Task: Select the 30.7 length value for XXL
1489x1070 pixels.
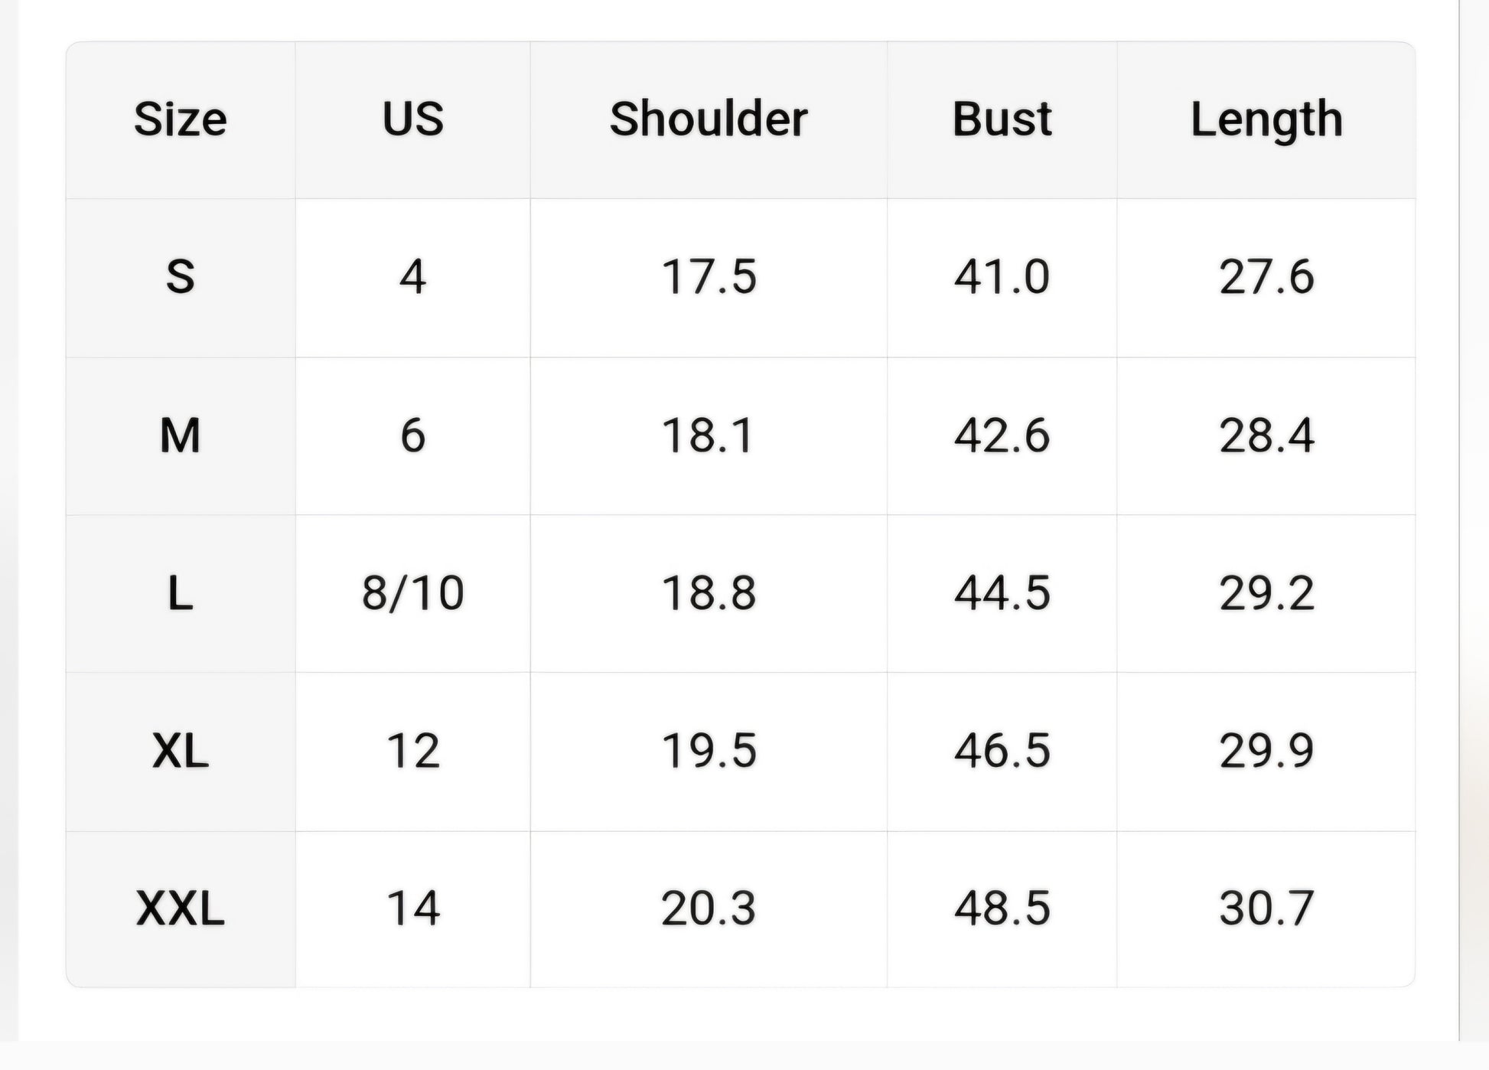Action: pyautogui.click(x=1266, y=909)
